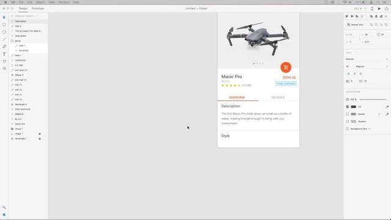Click the orange cart button on artboard

[x=286, y=67]
